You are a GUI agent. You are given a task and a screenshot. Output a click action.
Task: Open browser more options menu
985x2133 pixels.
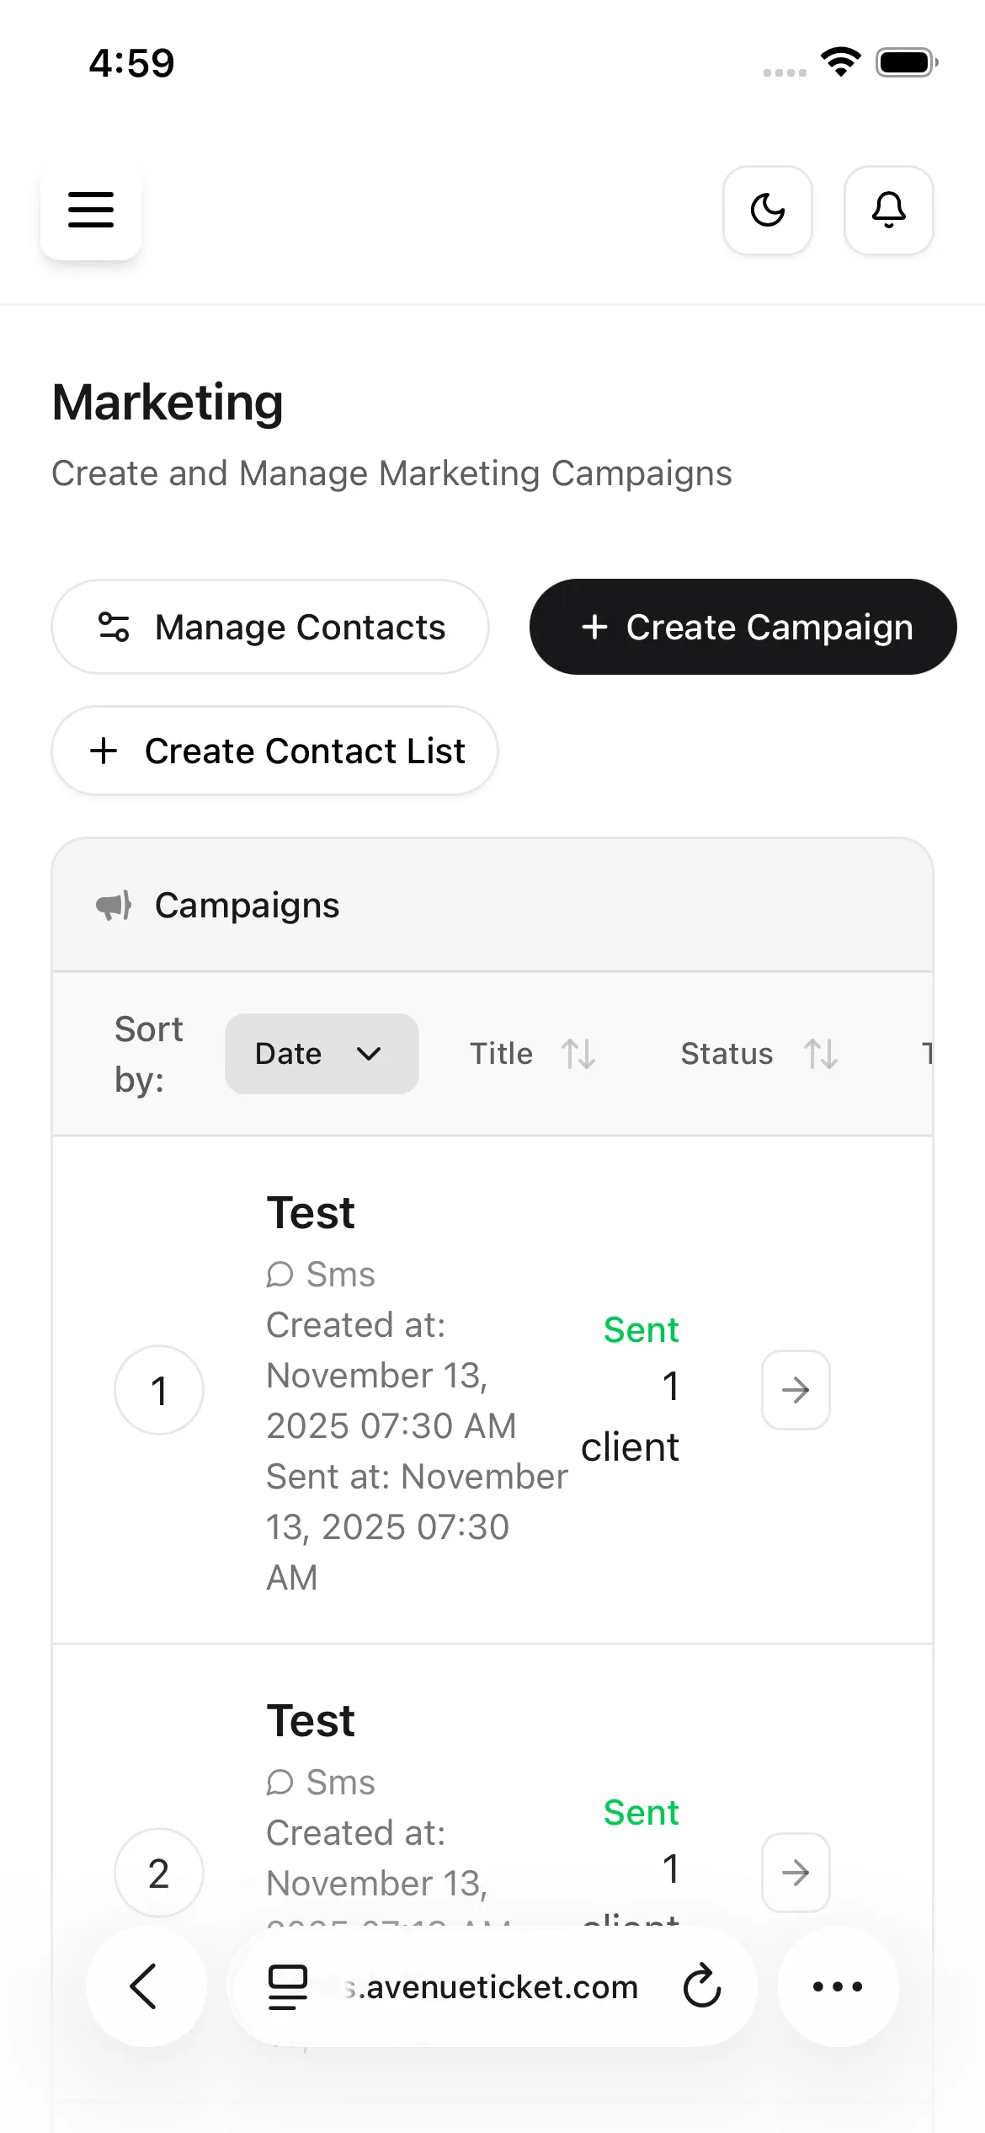click(838, 1986)
